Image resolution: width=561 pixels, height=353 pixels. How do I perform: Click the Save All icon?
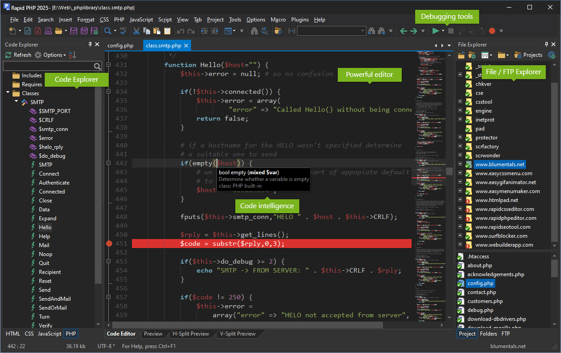[x=84, y=31]
